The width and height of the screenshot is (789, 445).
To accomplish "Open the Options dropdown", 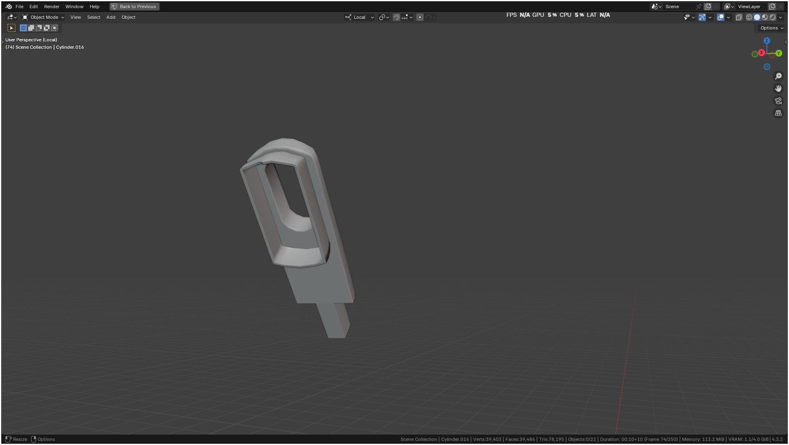I will [x=772, y=28].
